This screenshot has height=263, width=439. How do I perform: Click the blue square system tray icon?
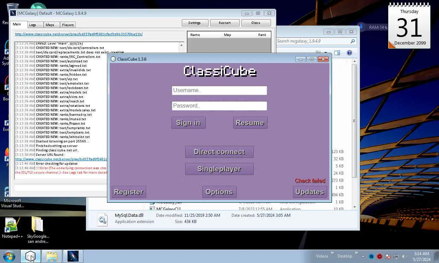[x=371, y=256]
